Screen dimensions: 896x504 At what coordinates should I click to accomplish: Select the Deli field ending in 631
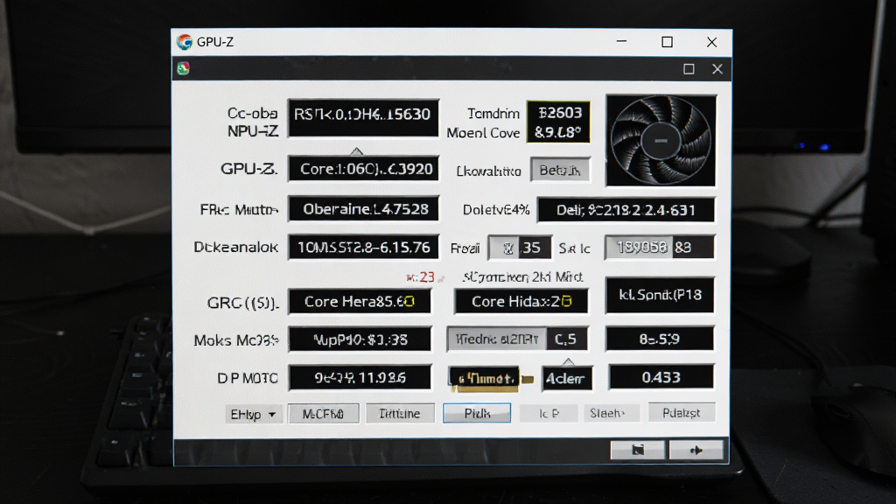pyautogui.click(x=626, y=210)
